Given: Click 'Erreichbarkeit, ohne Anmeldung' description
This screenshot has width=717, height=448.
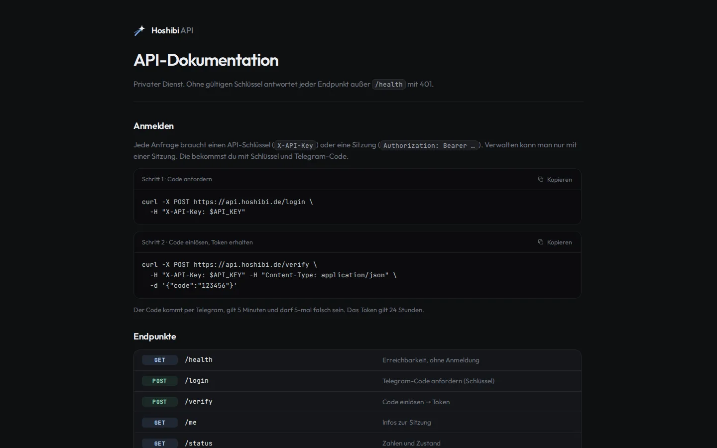Looking at the screenshot, I should click(431, 360).
